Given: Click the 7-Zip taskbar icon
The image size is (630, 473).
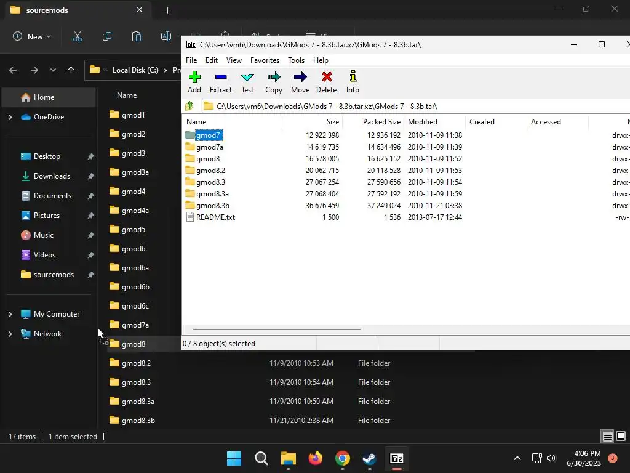Looking at the screenshot, I should (397, 458).
